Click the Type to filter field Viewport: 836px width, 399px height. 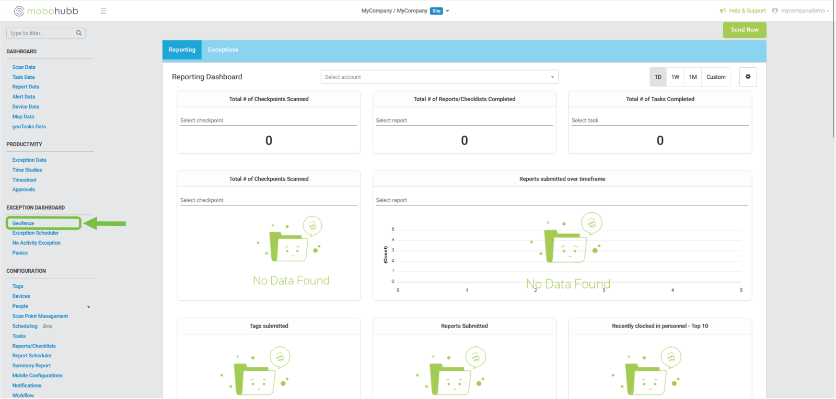tap(41, 33)
